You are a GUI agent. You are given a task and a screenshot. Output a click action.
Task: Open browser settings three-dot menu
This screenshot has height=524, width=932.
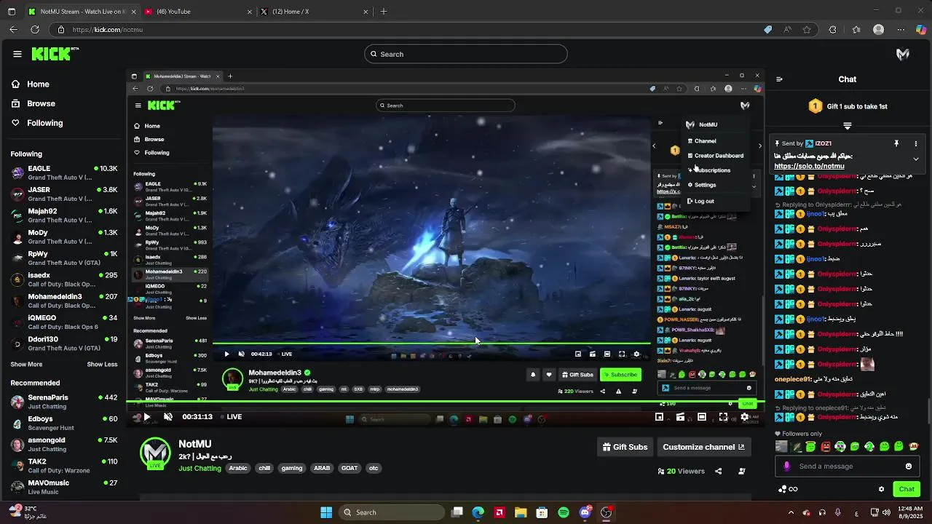click(900, 30)
